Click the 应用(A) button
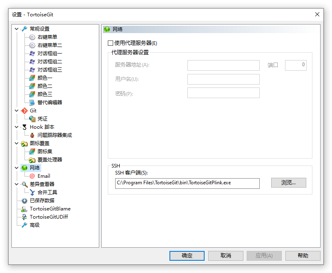Viewport: 332px width, 273px height. (x=264, y=255)
